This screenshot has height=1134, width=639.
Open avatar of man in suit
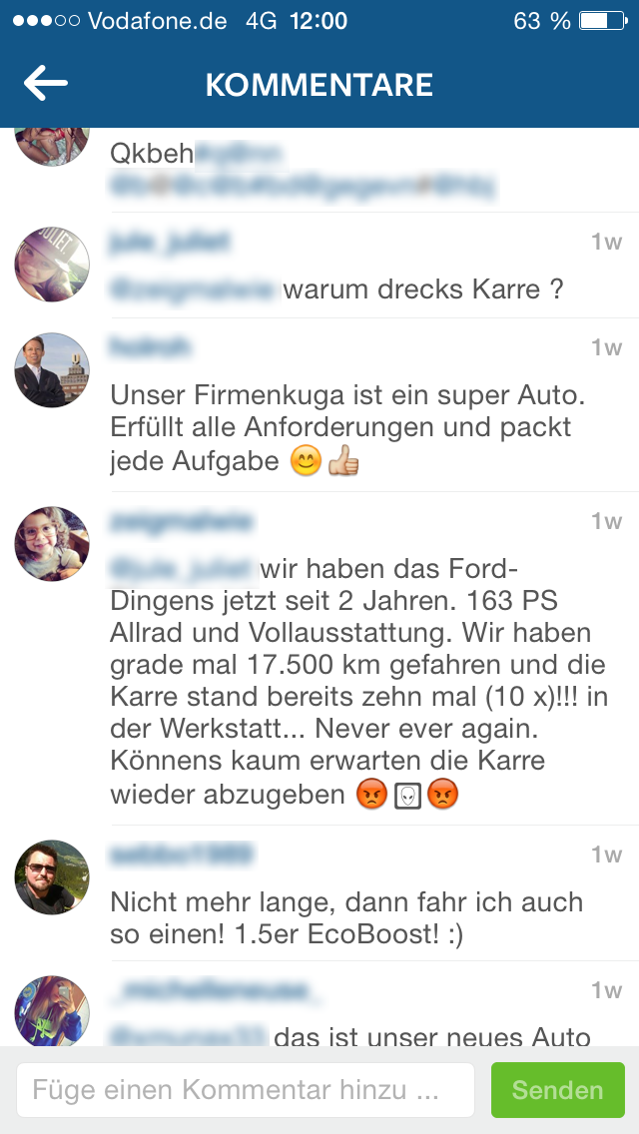52,369
